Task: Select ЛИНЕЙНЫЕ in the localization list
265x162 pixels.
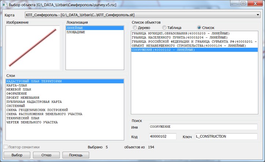Action: tap(75, 28)
